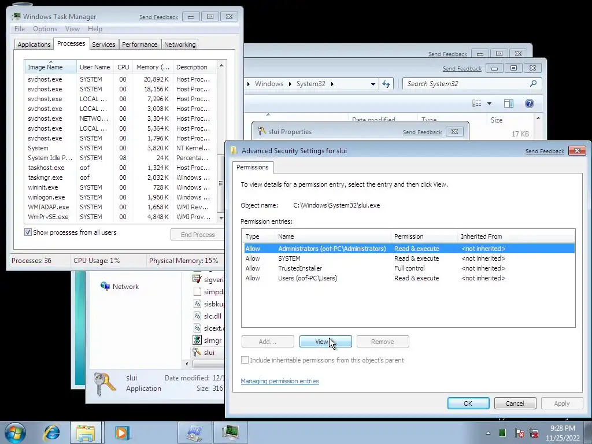The width and height of the screenshot is (592, 444).
Task: Select the Administrators permission entry
Action: coord(409,249)
